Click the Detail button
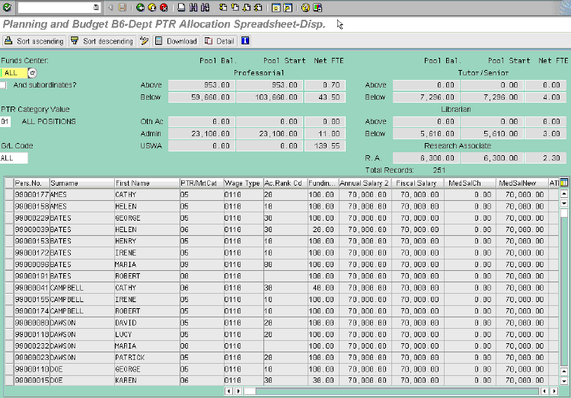Screen dimensions: 571x398 coord(219,41)
